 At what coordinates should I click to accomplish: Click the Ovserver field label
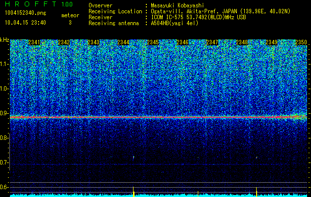tap(100, 5)
